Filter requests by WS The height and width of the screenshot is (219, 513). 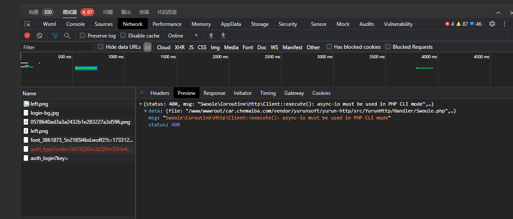(x=274, y=47)
